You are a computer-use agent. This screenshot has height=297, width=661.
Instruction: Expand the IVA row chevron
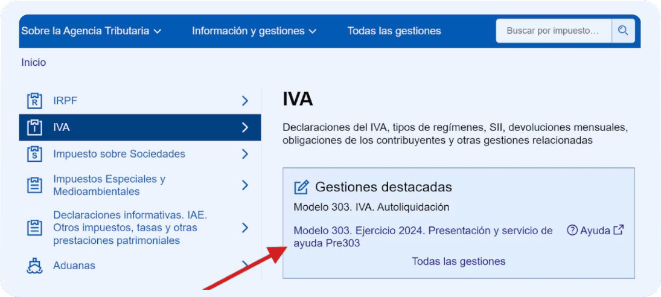[x=245, y=127]
